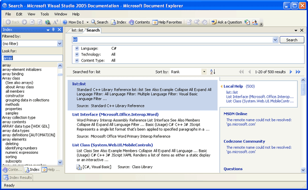Open the File menu
308x190 pixels.
click(8, 14)
